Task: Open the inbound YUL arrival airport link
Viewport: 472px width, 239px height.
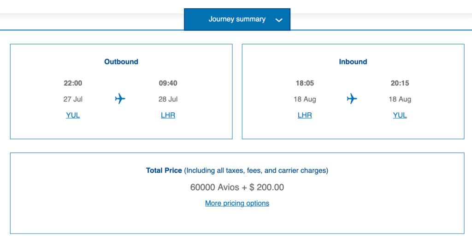Action: click(x=400, y=115)
